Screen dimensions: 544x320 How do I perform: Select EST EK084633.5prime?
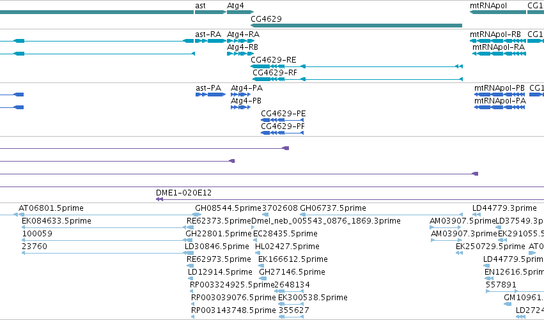coord(104,227)
